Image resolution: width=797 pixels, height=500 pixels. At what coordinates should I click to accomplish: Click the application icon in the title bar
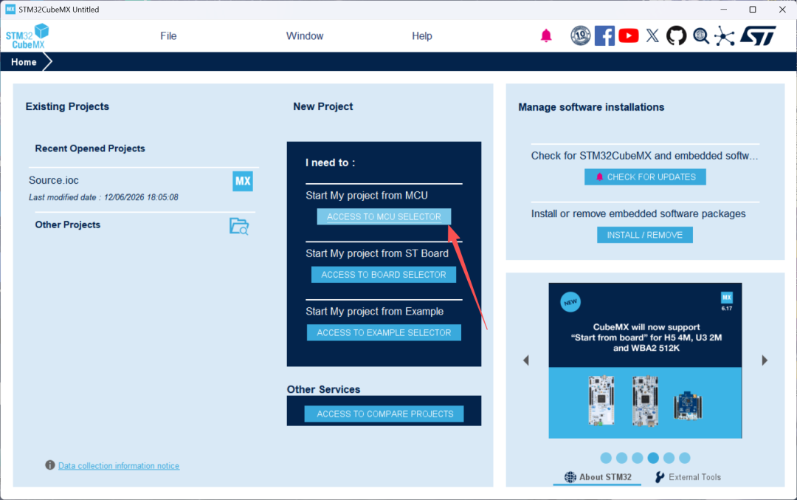[x=10, y=9]
